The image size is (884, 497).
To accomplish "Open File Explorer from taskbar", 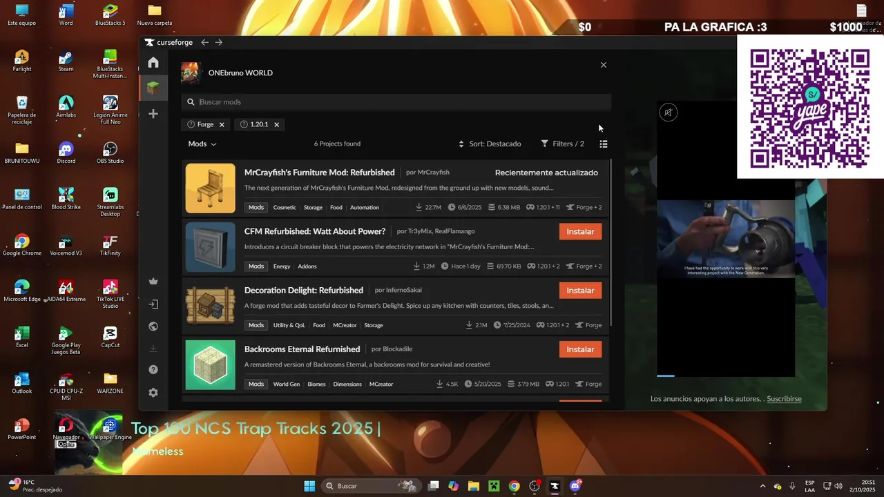I will 474,486.
